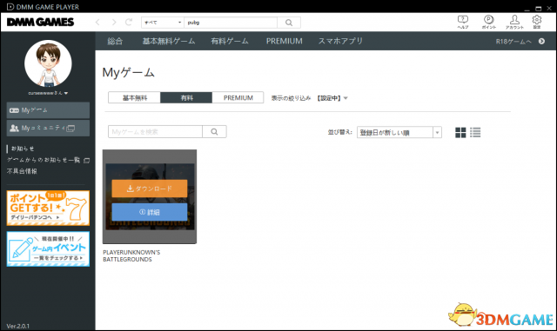Switch to grid view layout
This screenshot has width=557, height=331.
point(460,132)
